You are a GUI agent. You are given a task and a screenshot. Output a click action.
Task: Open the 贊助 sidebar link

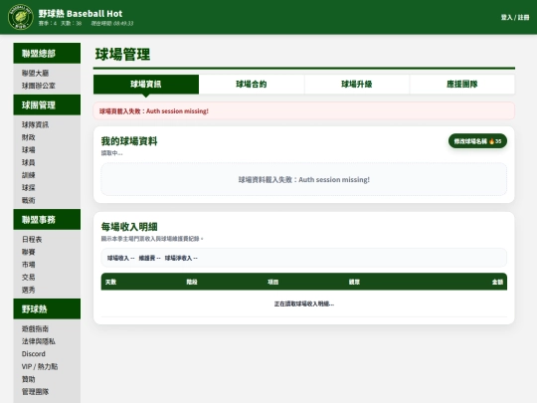29,379
